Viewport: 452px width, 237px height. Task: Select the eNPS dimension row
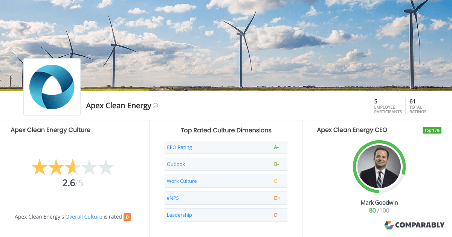point(226,198)
